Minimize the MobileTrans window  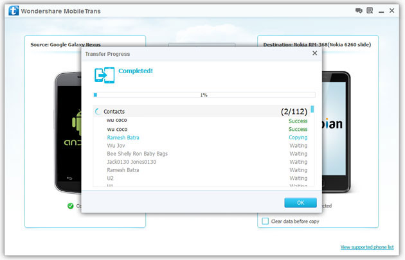tap(381, 12)
